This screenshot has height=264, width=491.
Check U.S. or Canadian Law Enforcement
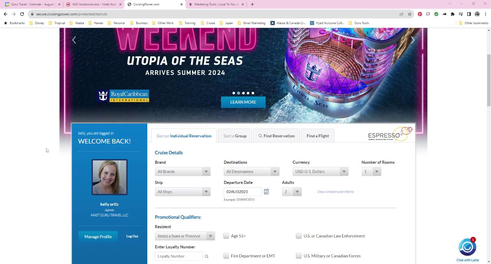point(298,236)
